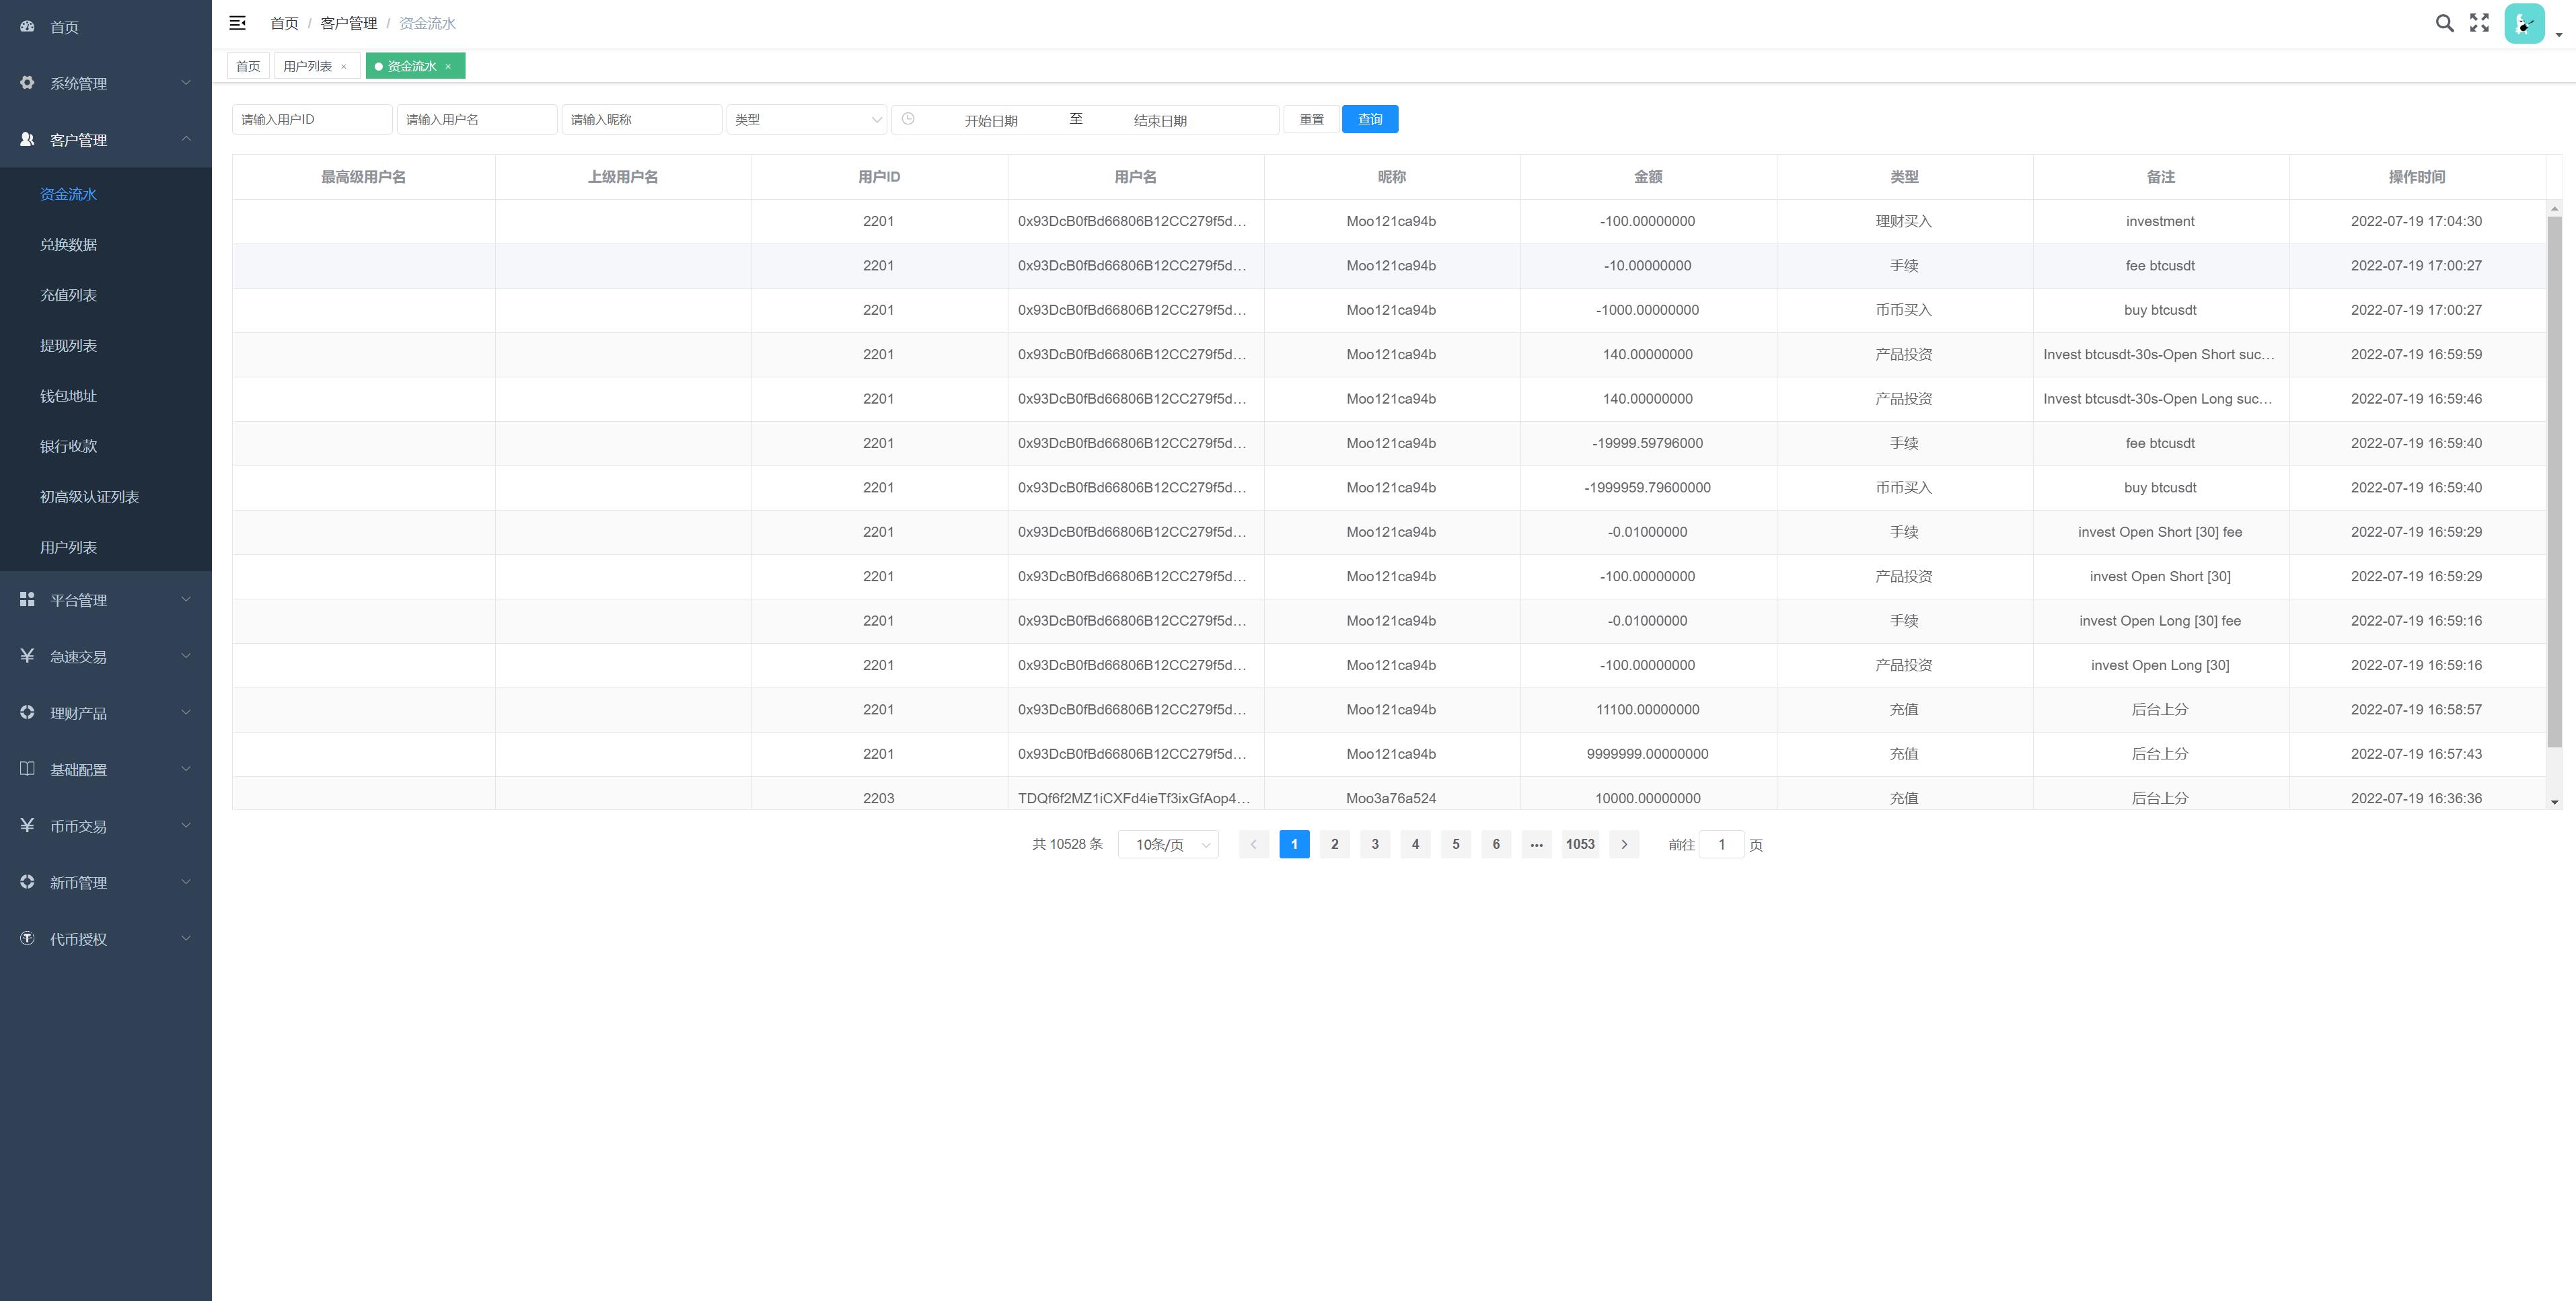
Task: Click the 理财产品 sidebar icon
Action: click(25, 712)
